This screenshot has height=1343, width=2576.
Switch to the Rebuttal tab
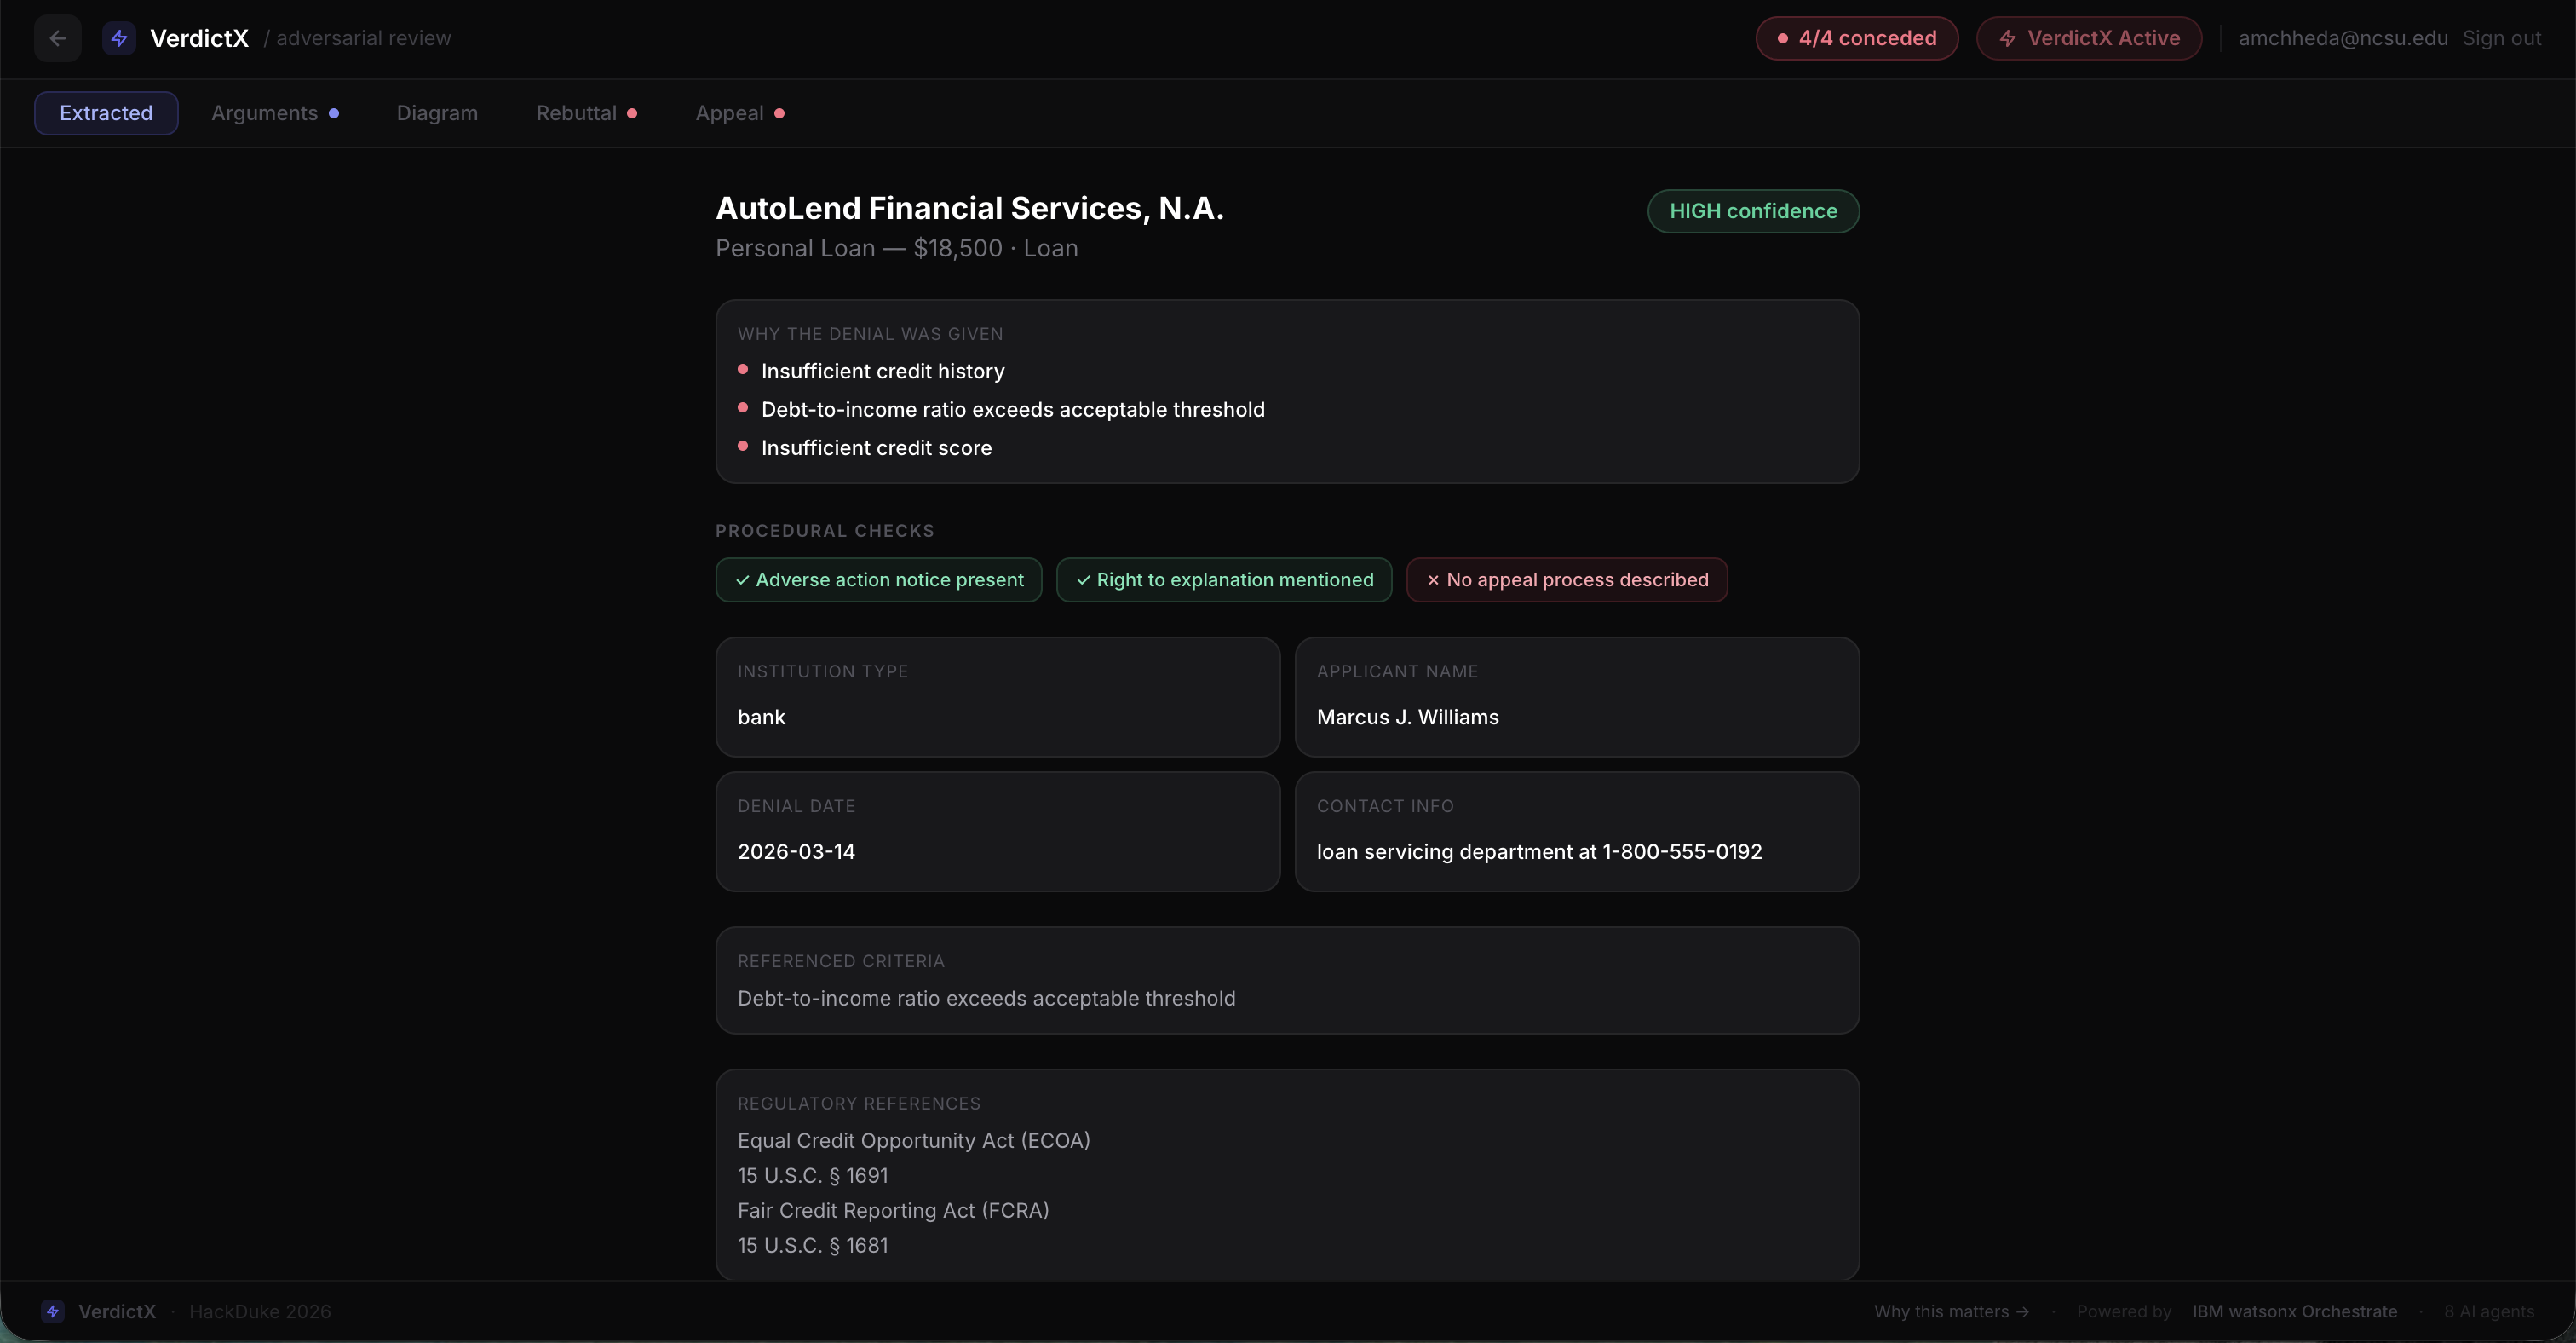[x=576, y=113]
